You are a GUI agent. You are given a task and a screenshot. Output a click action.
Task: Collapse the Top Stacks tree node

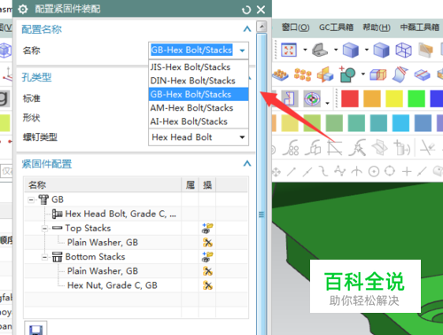point(44,229)
